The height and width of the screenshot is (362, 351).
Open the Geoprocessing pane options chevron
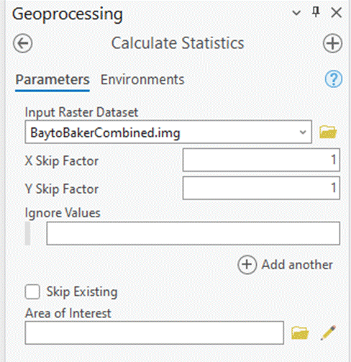(x=296, y=12)
